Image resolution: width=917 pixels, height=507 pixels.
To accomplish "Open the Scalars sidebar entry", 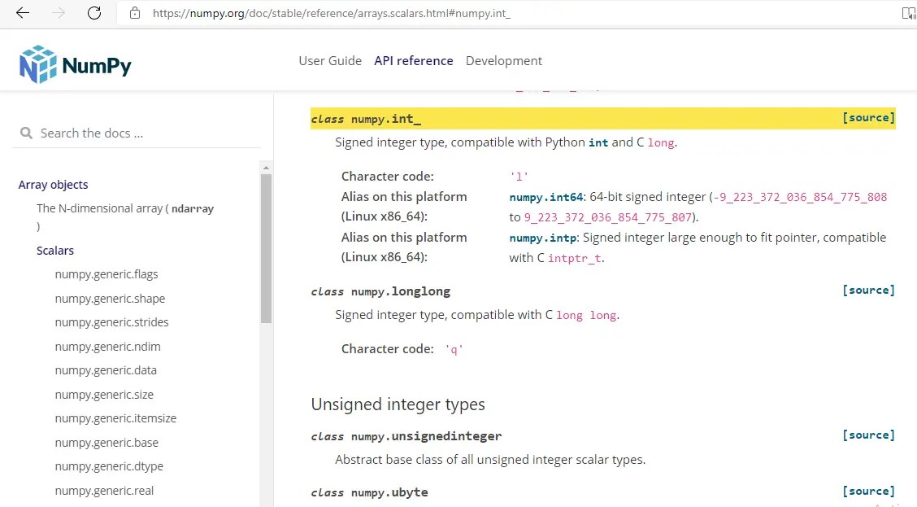I will (54, 250).
